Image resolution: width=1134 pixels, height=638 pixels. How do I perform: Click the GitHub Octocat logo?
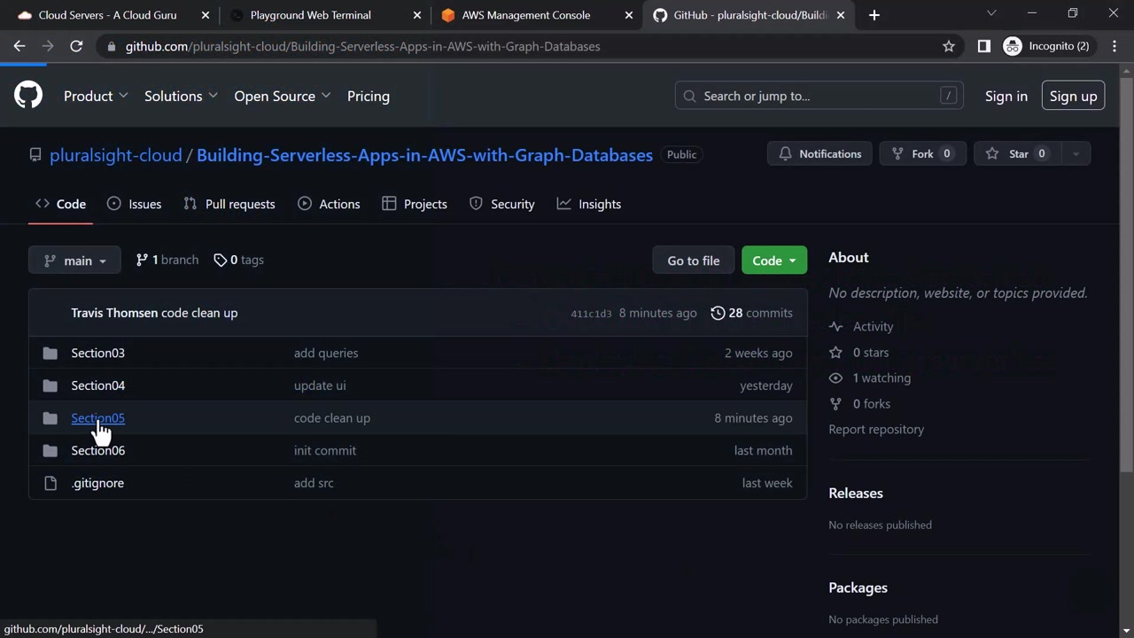tap(28, 96)
